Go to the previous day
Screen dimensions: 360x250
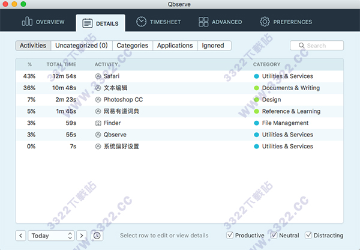20,236
